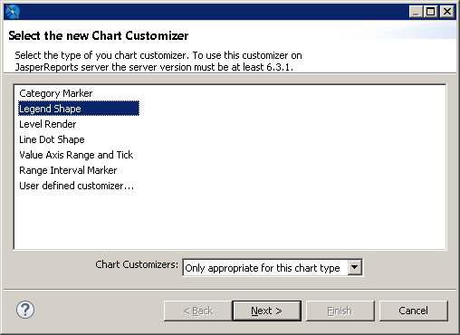
Task: Open the Chart Customizers dropdown arrow
Action: [355, 267]
